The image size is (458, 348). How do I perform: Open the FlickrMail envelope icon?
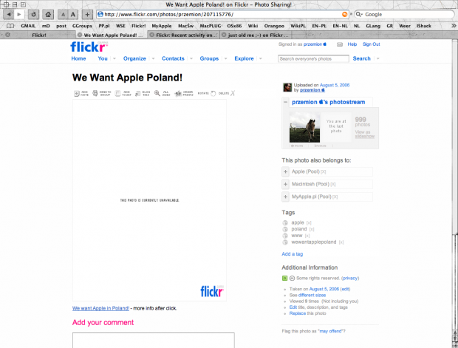point(340,44)
